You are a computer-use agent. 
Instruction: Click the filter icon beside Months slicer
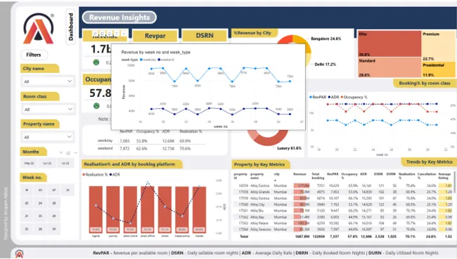(61, 152)
